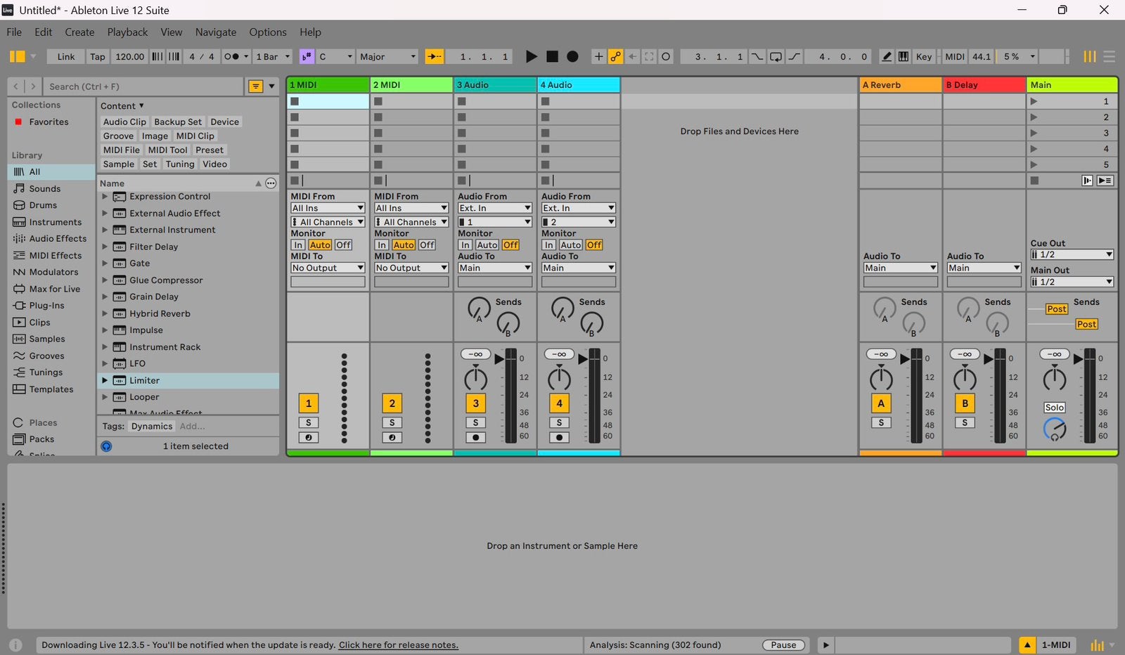Screen dimensions: 1125x655
Task: Open the Options menu
Action: point(268,32)
